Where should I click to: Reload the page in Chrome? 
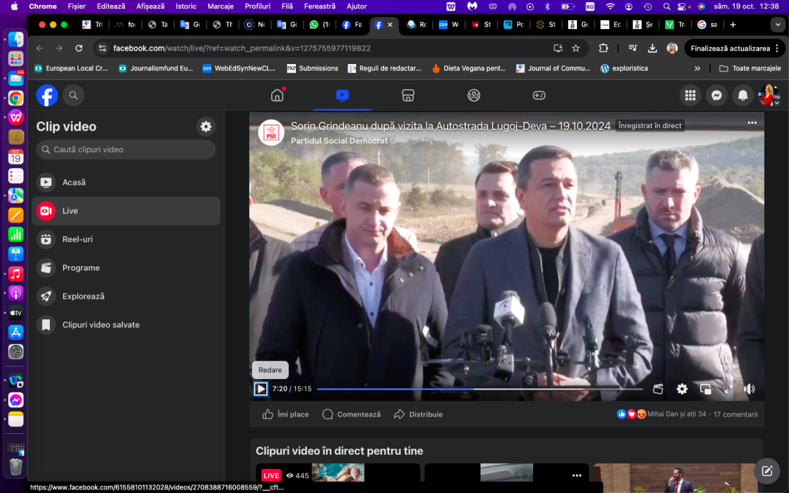pyautogui.click(x=79, y=48)
